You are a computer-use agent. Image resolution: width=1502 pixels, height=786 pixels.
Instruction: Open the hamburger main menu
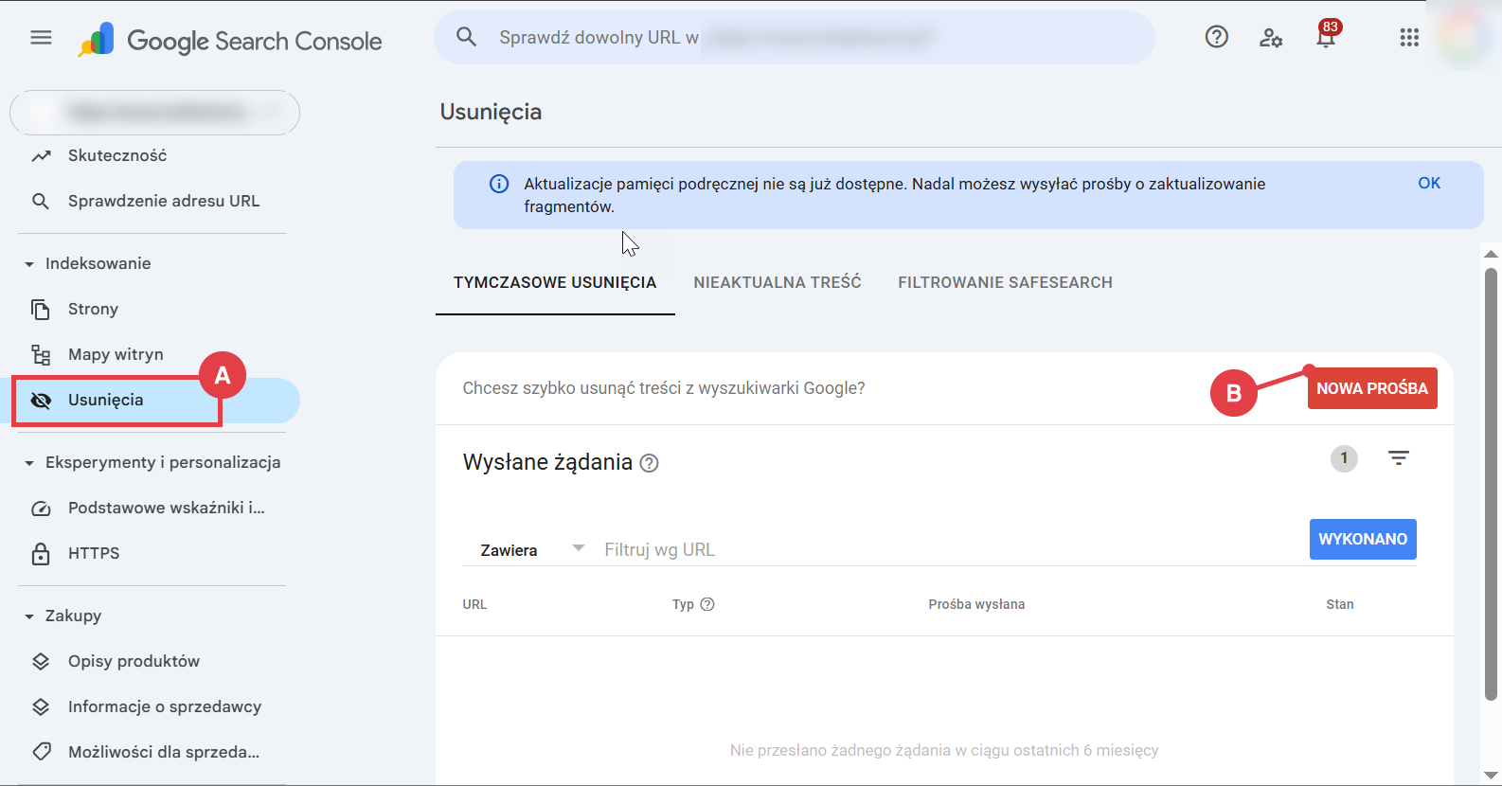click(x=41, y=38)
